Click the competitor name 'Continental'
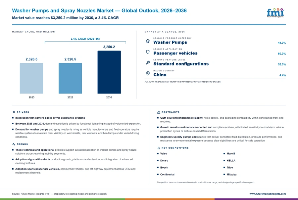This screenshot has height=200, width=298. (167, 175)
